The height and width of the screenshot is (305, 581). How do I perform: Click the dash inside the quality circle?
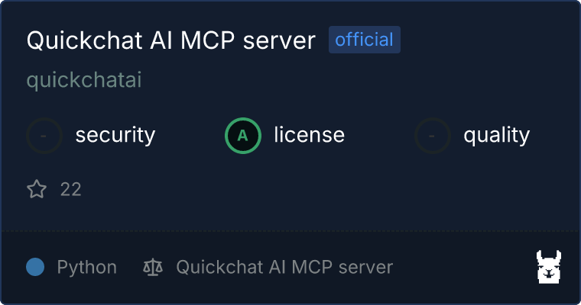(432, 136)
